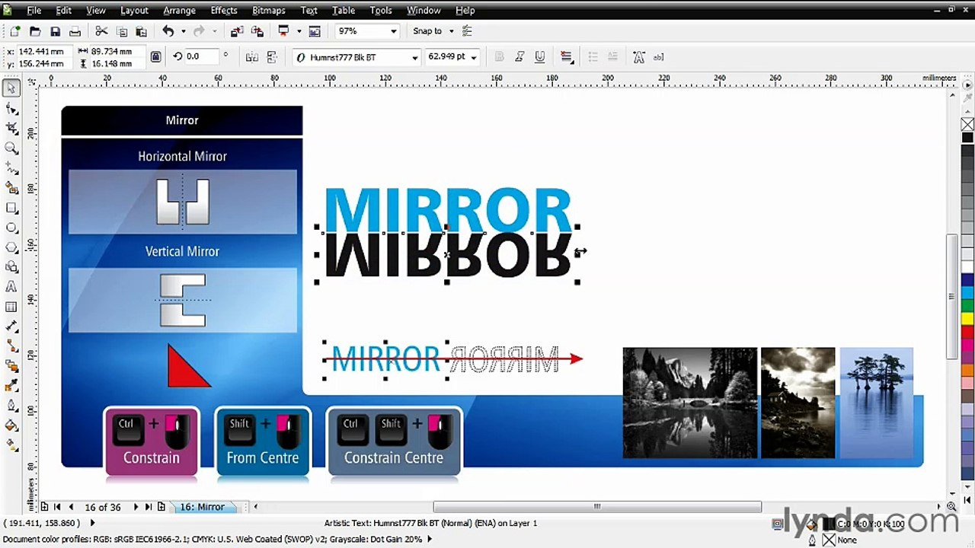The width and height of the screenshot is (975, 548).
Task: Open the Arrange menu
Action: pos(179,10)
